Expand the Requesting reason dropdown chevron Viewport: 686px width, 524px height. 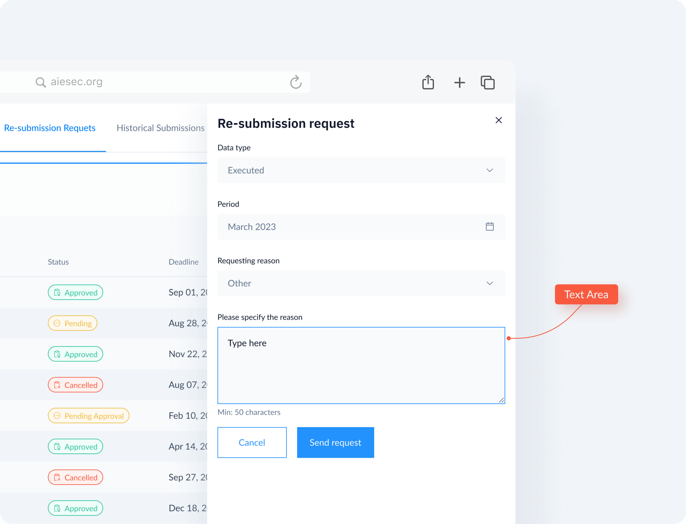click(489, 283)
